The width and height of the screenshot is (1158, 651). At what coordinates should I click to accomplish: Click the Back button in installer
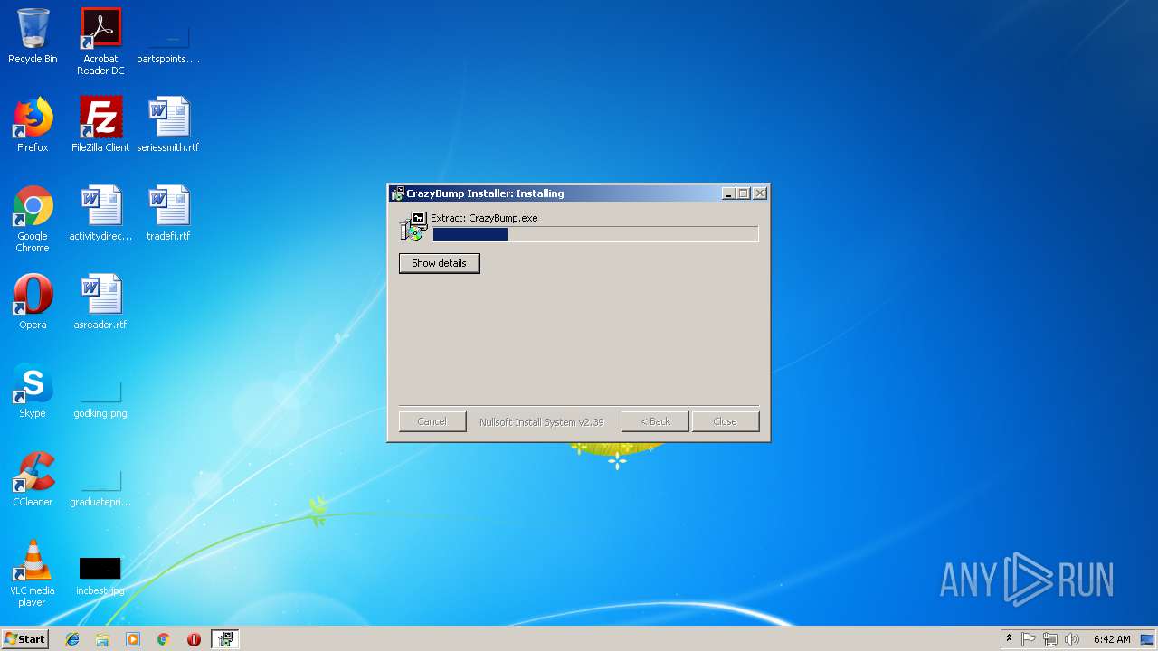[x=655, y=421]
